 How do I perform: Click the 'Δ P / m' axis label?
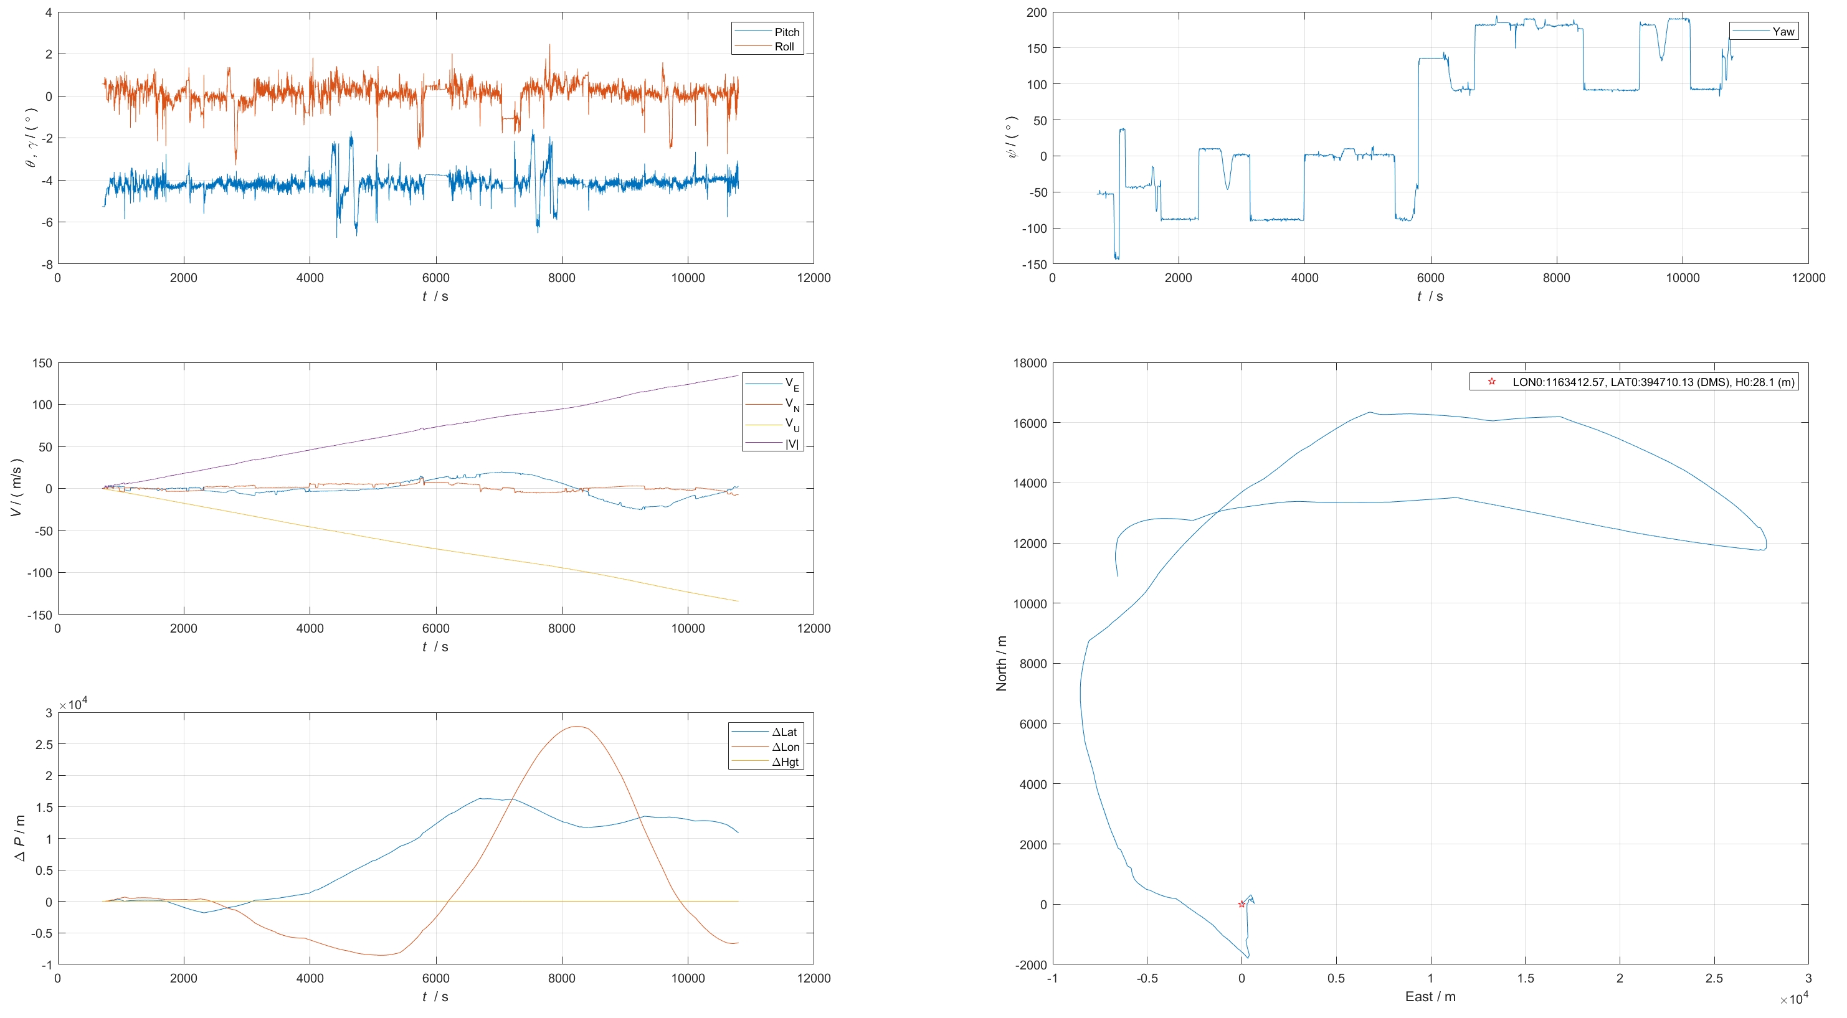(19, 838)
